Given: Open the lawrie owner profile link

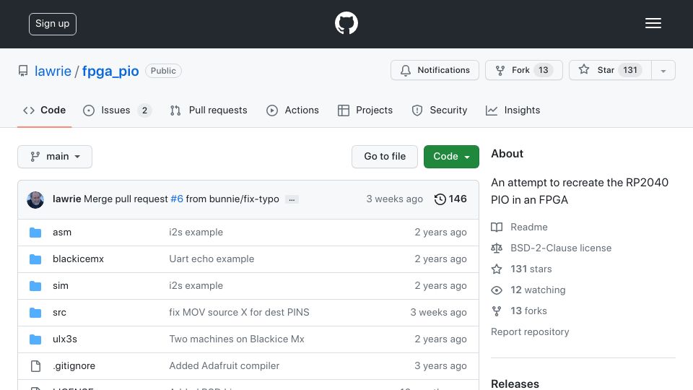Looking at the screenshot, I should point(53,71).
